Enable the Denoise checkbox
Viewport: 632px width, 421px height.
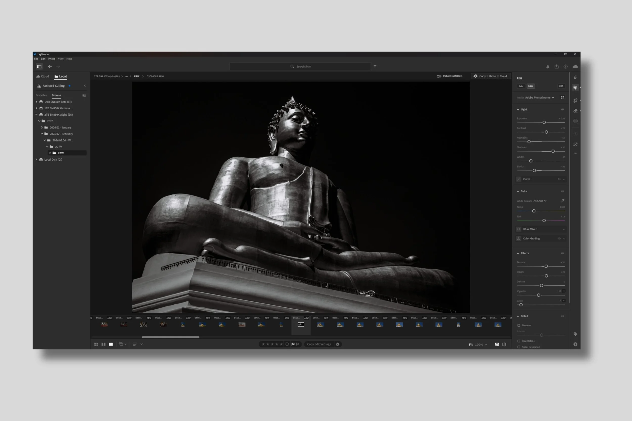click(x=518, y=326)
